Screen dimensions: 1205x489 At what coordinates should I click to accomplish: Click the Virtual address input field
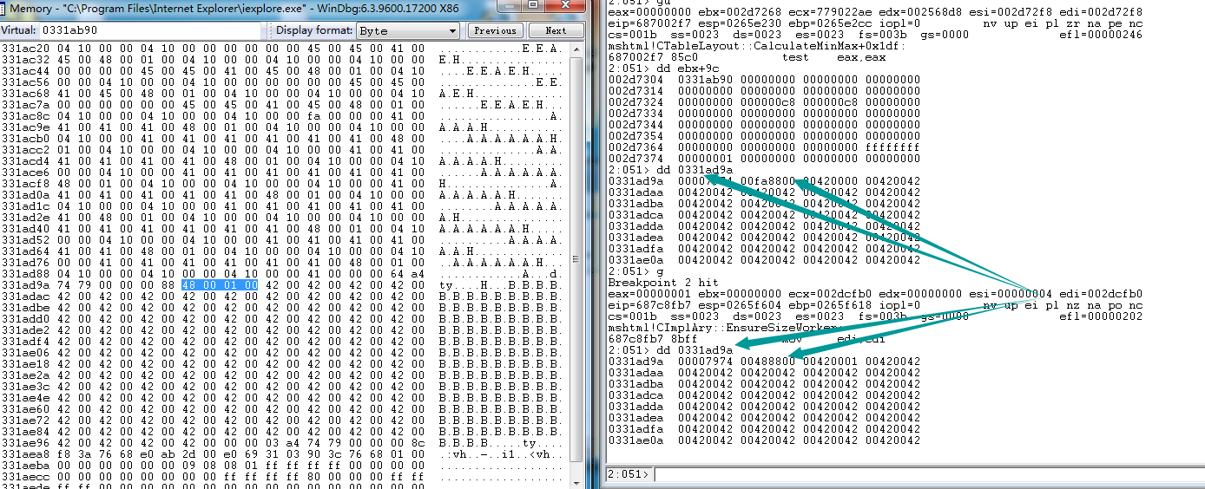point(151,30)
